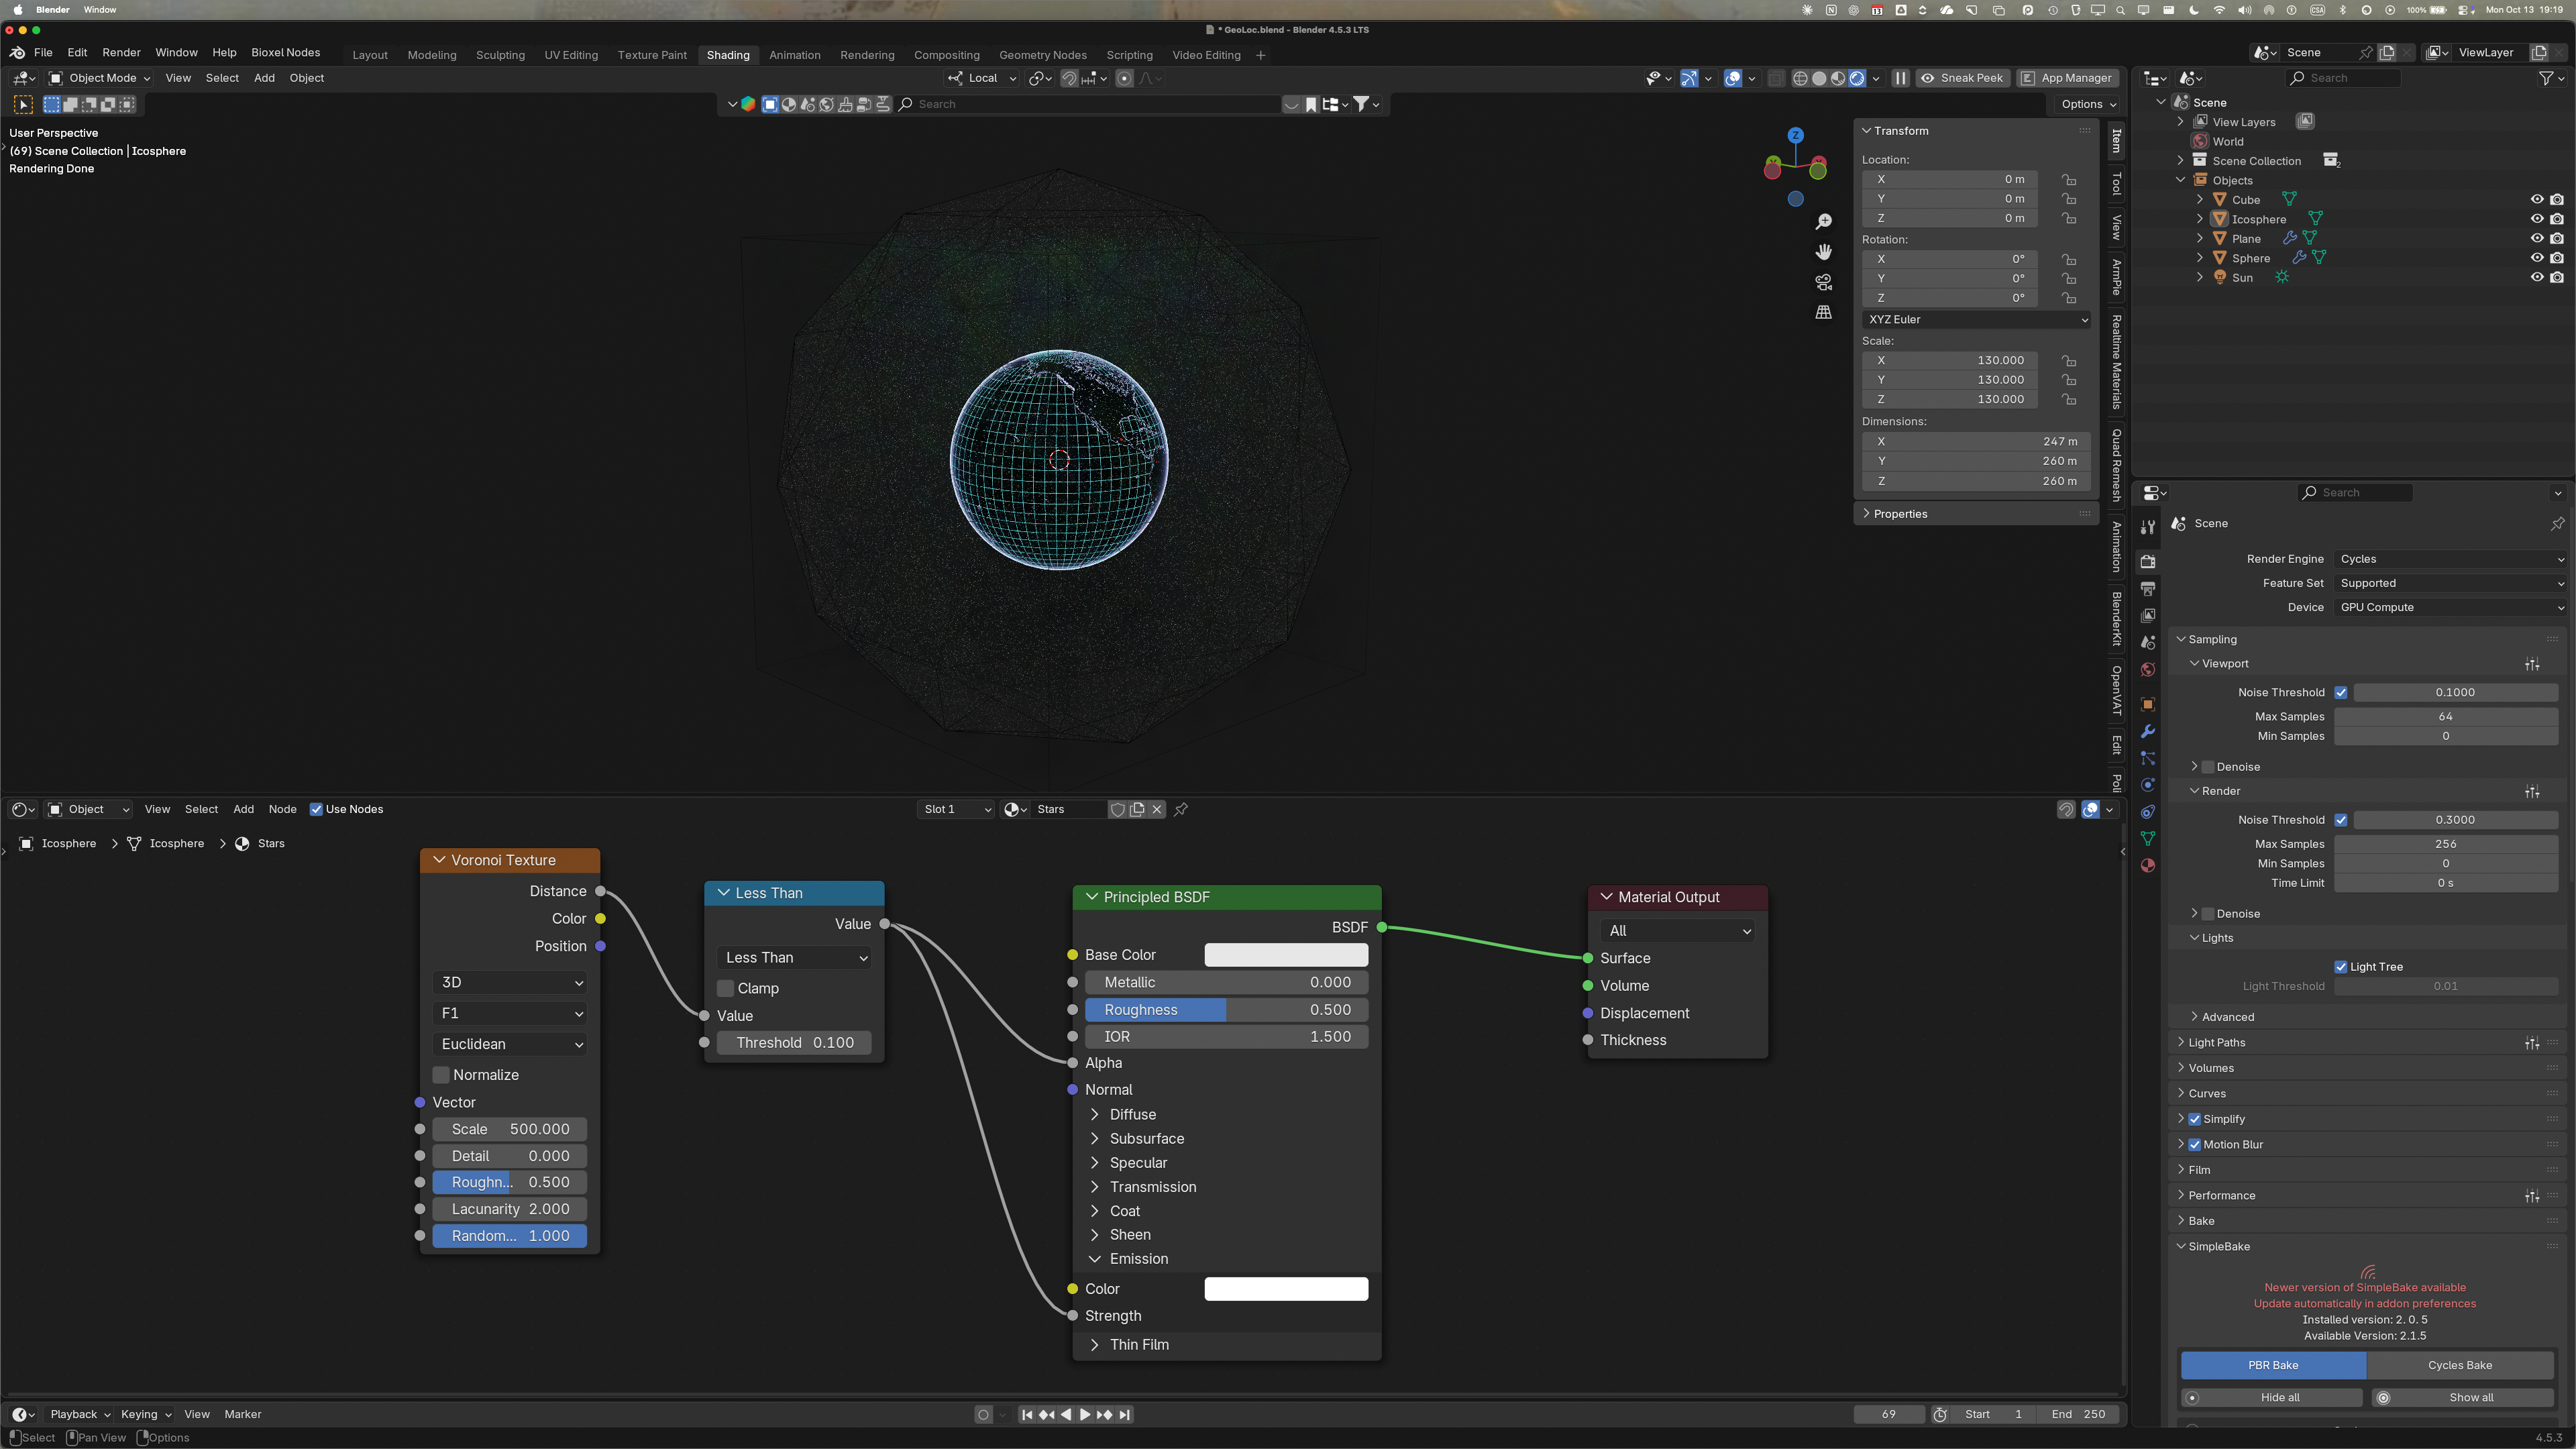Screen dimensions: 2576x1449
Task: Click the Principled BSDF Roughness slider
Action: pyautogui.click(x=1226, y=1010)
